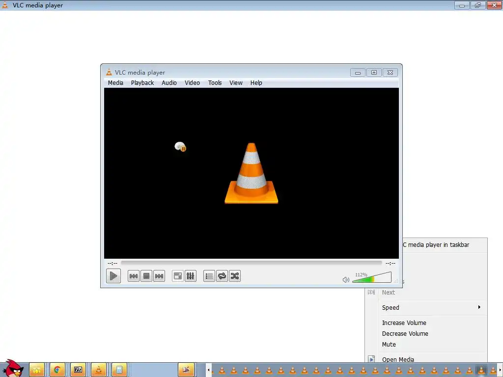Close the inner VLC media player window
The height and width of the screenshot is (377, 503).
pyautogui.click(x=390, y=73)
